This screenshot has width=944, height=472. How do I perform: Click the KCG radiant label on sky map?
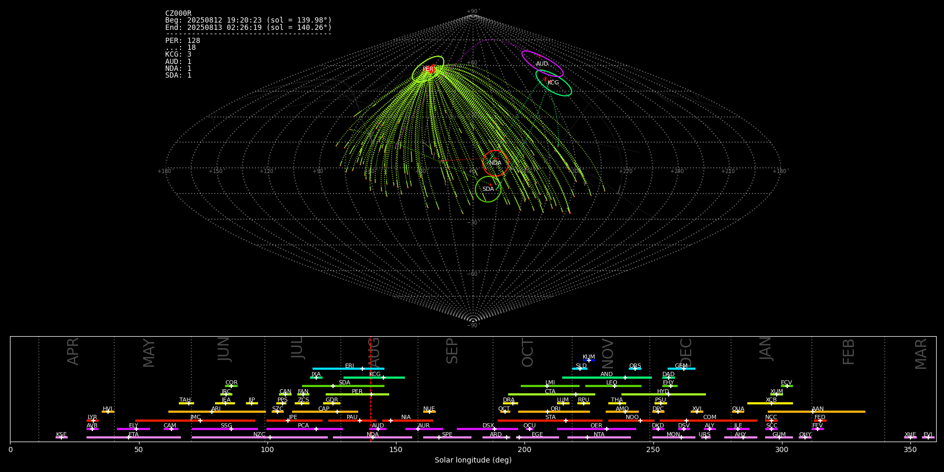click(553, 83)
